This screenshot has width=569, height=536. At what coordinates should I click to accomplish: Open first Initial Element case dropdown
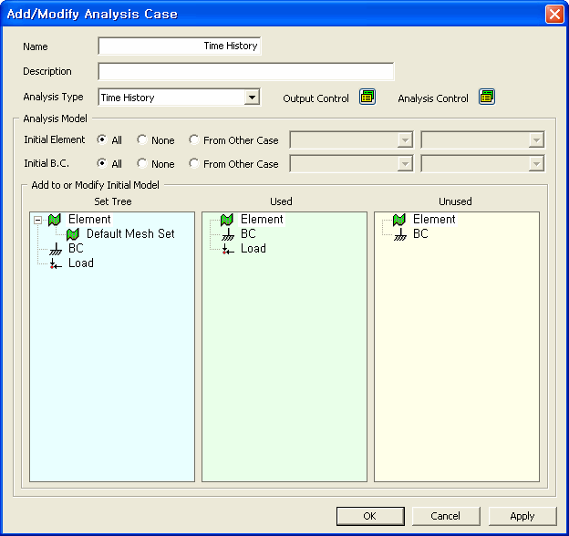coord(351,140)
